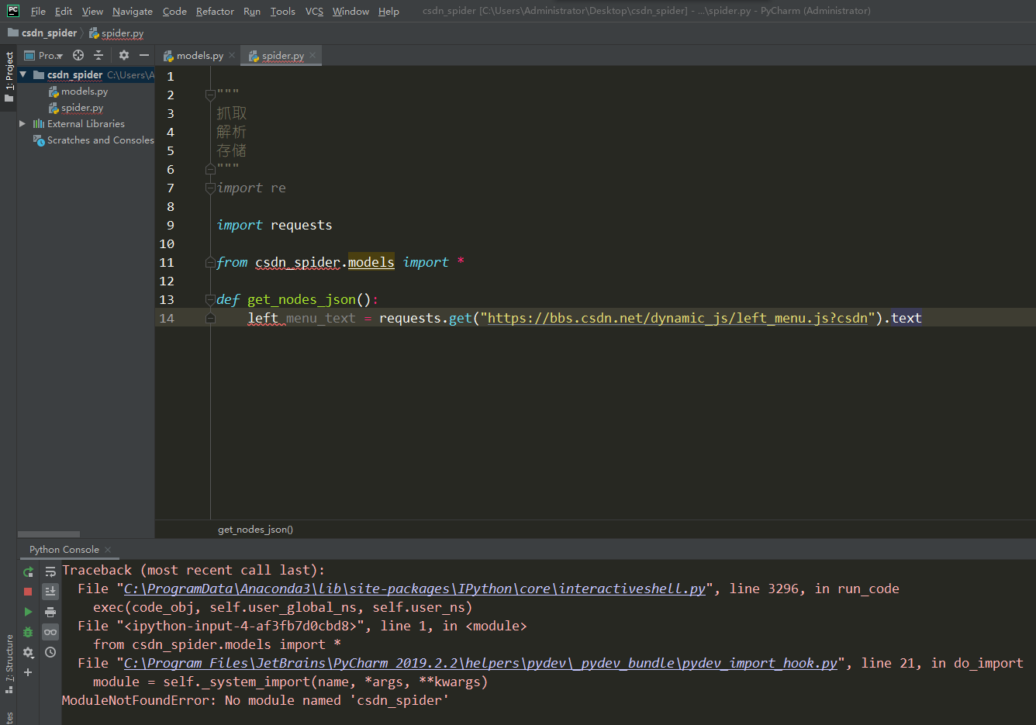Collapse fold marker at line 11
The width and height of the screenshot is (1036, 725).
pos(210,262)
